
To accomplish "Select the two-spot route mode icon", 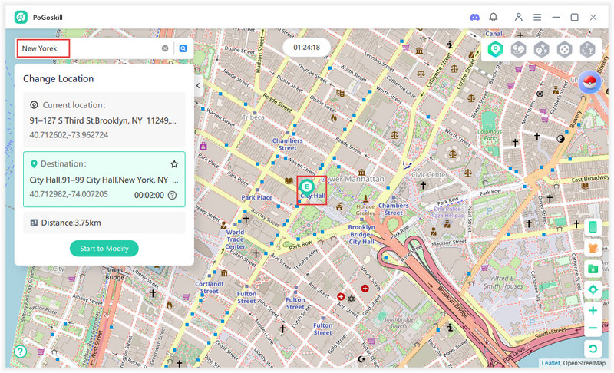I will tap(518, 49).
